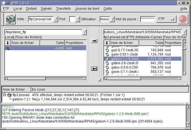Click the file icon next to gaim-0.59.1-2mdk
Image resolution: width=191 pixels, height=130 pixels.
(x=107, y=54)
